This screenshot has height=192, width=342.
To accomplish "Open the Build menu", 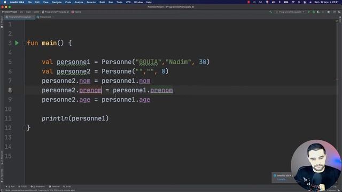I will coord(102,2).
